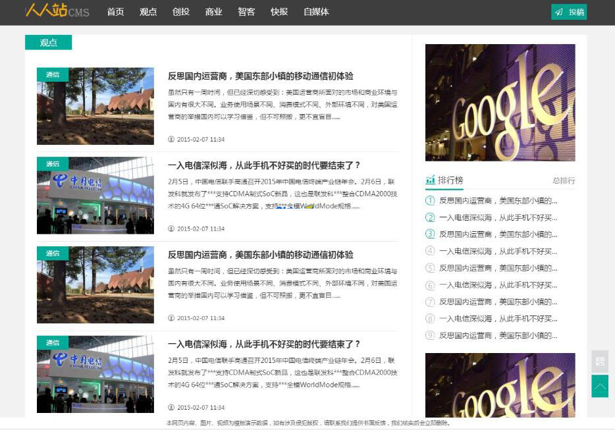Open second headline 一入电信深似海 article
The width and height of the screenshot is (615, 438).
[x=263, y=165]
